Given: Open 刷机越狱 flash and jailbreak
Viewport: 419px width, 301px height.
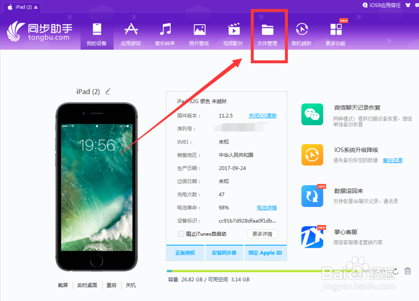Looking at the screenshot, I should click(302, 34).
